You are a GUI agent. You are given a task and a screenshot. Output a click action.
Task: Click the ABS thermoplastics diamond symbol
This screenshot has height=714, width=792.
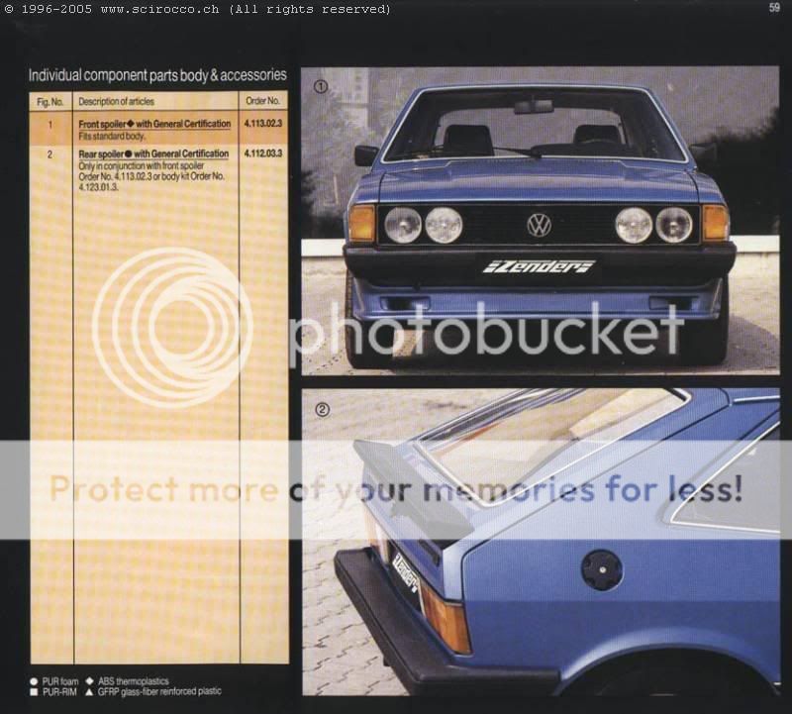(89, 680)
